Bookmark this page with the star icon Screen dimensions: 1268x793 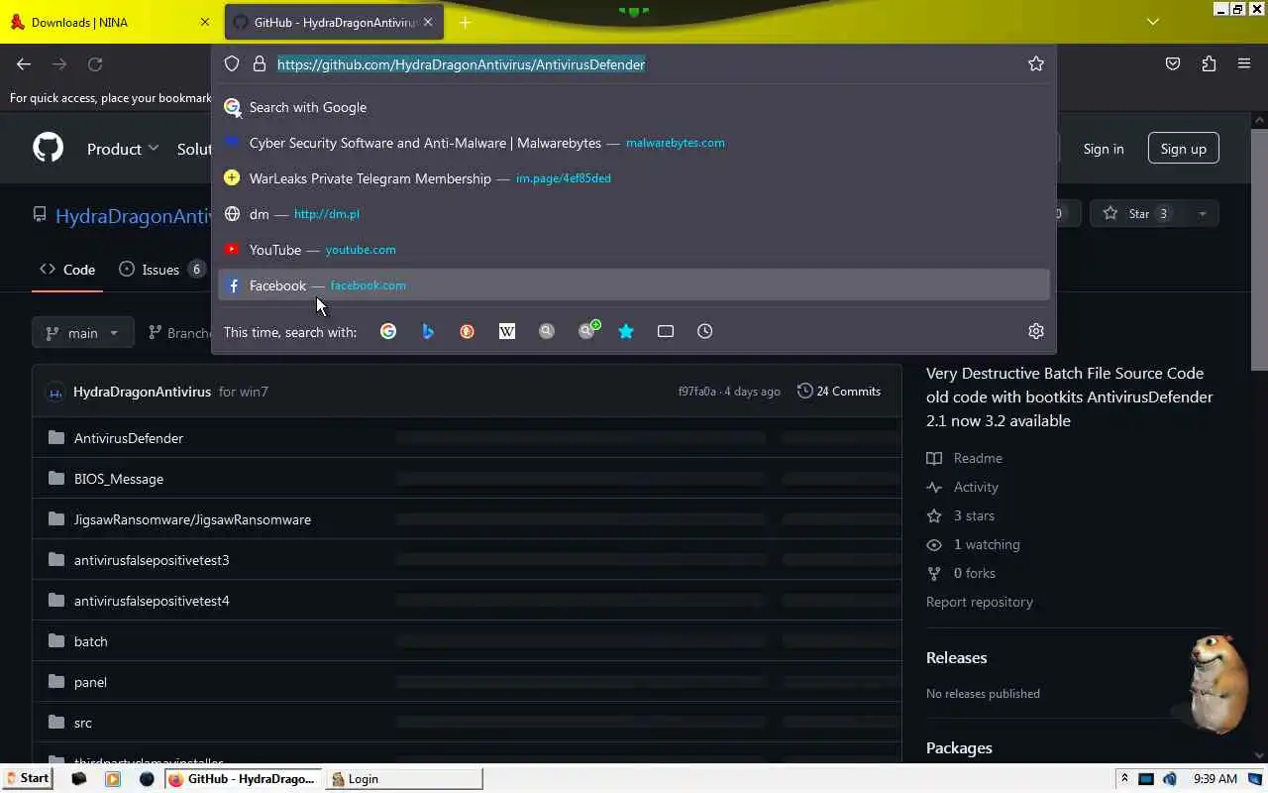(x=1036, y=64)
